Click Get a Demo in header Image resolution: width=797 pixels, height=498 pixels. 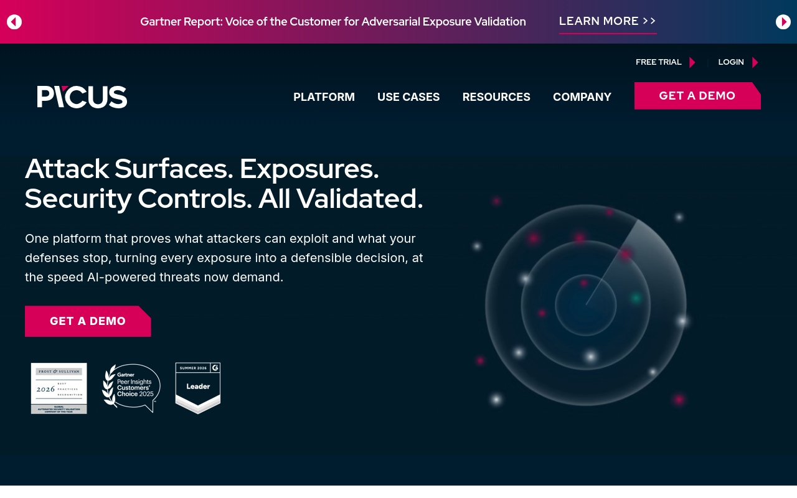[x=697, y=96]
